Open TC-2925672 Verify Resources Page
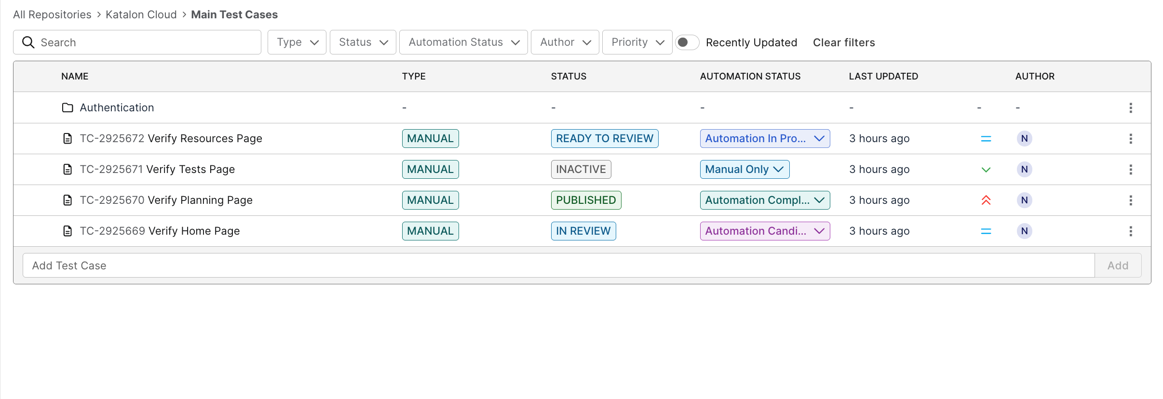The height and width of the screenshot is (399, 1163). (x=171, y=139)
